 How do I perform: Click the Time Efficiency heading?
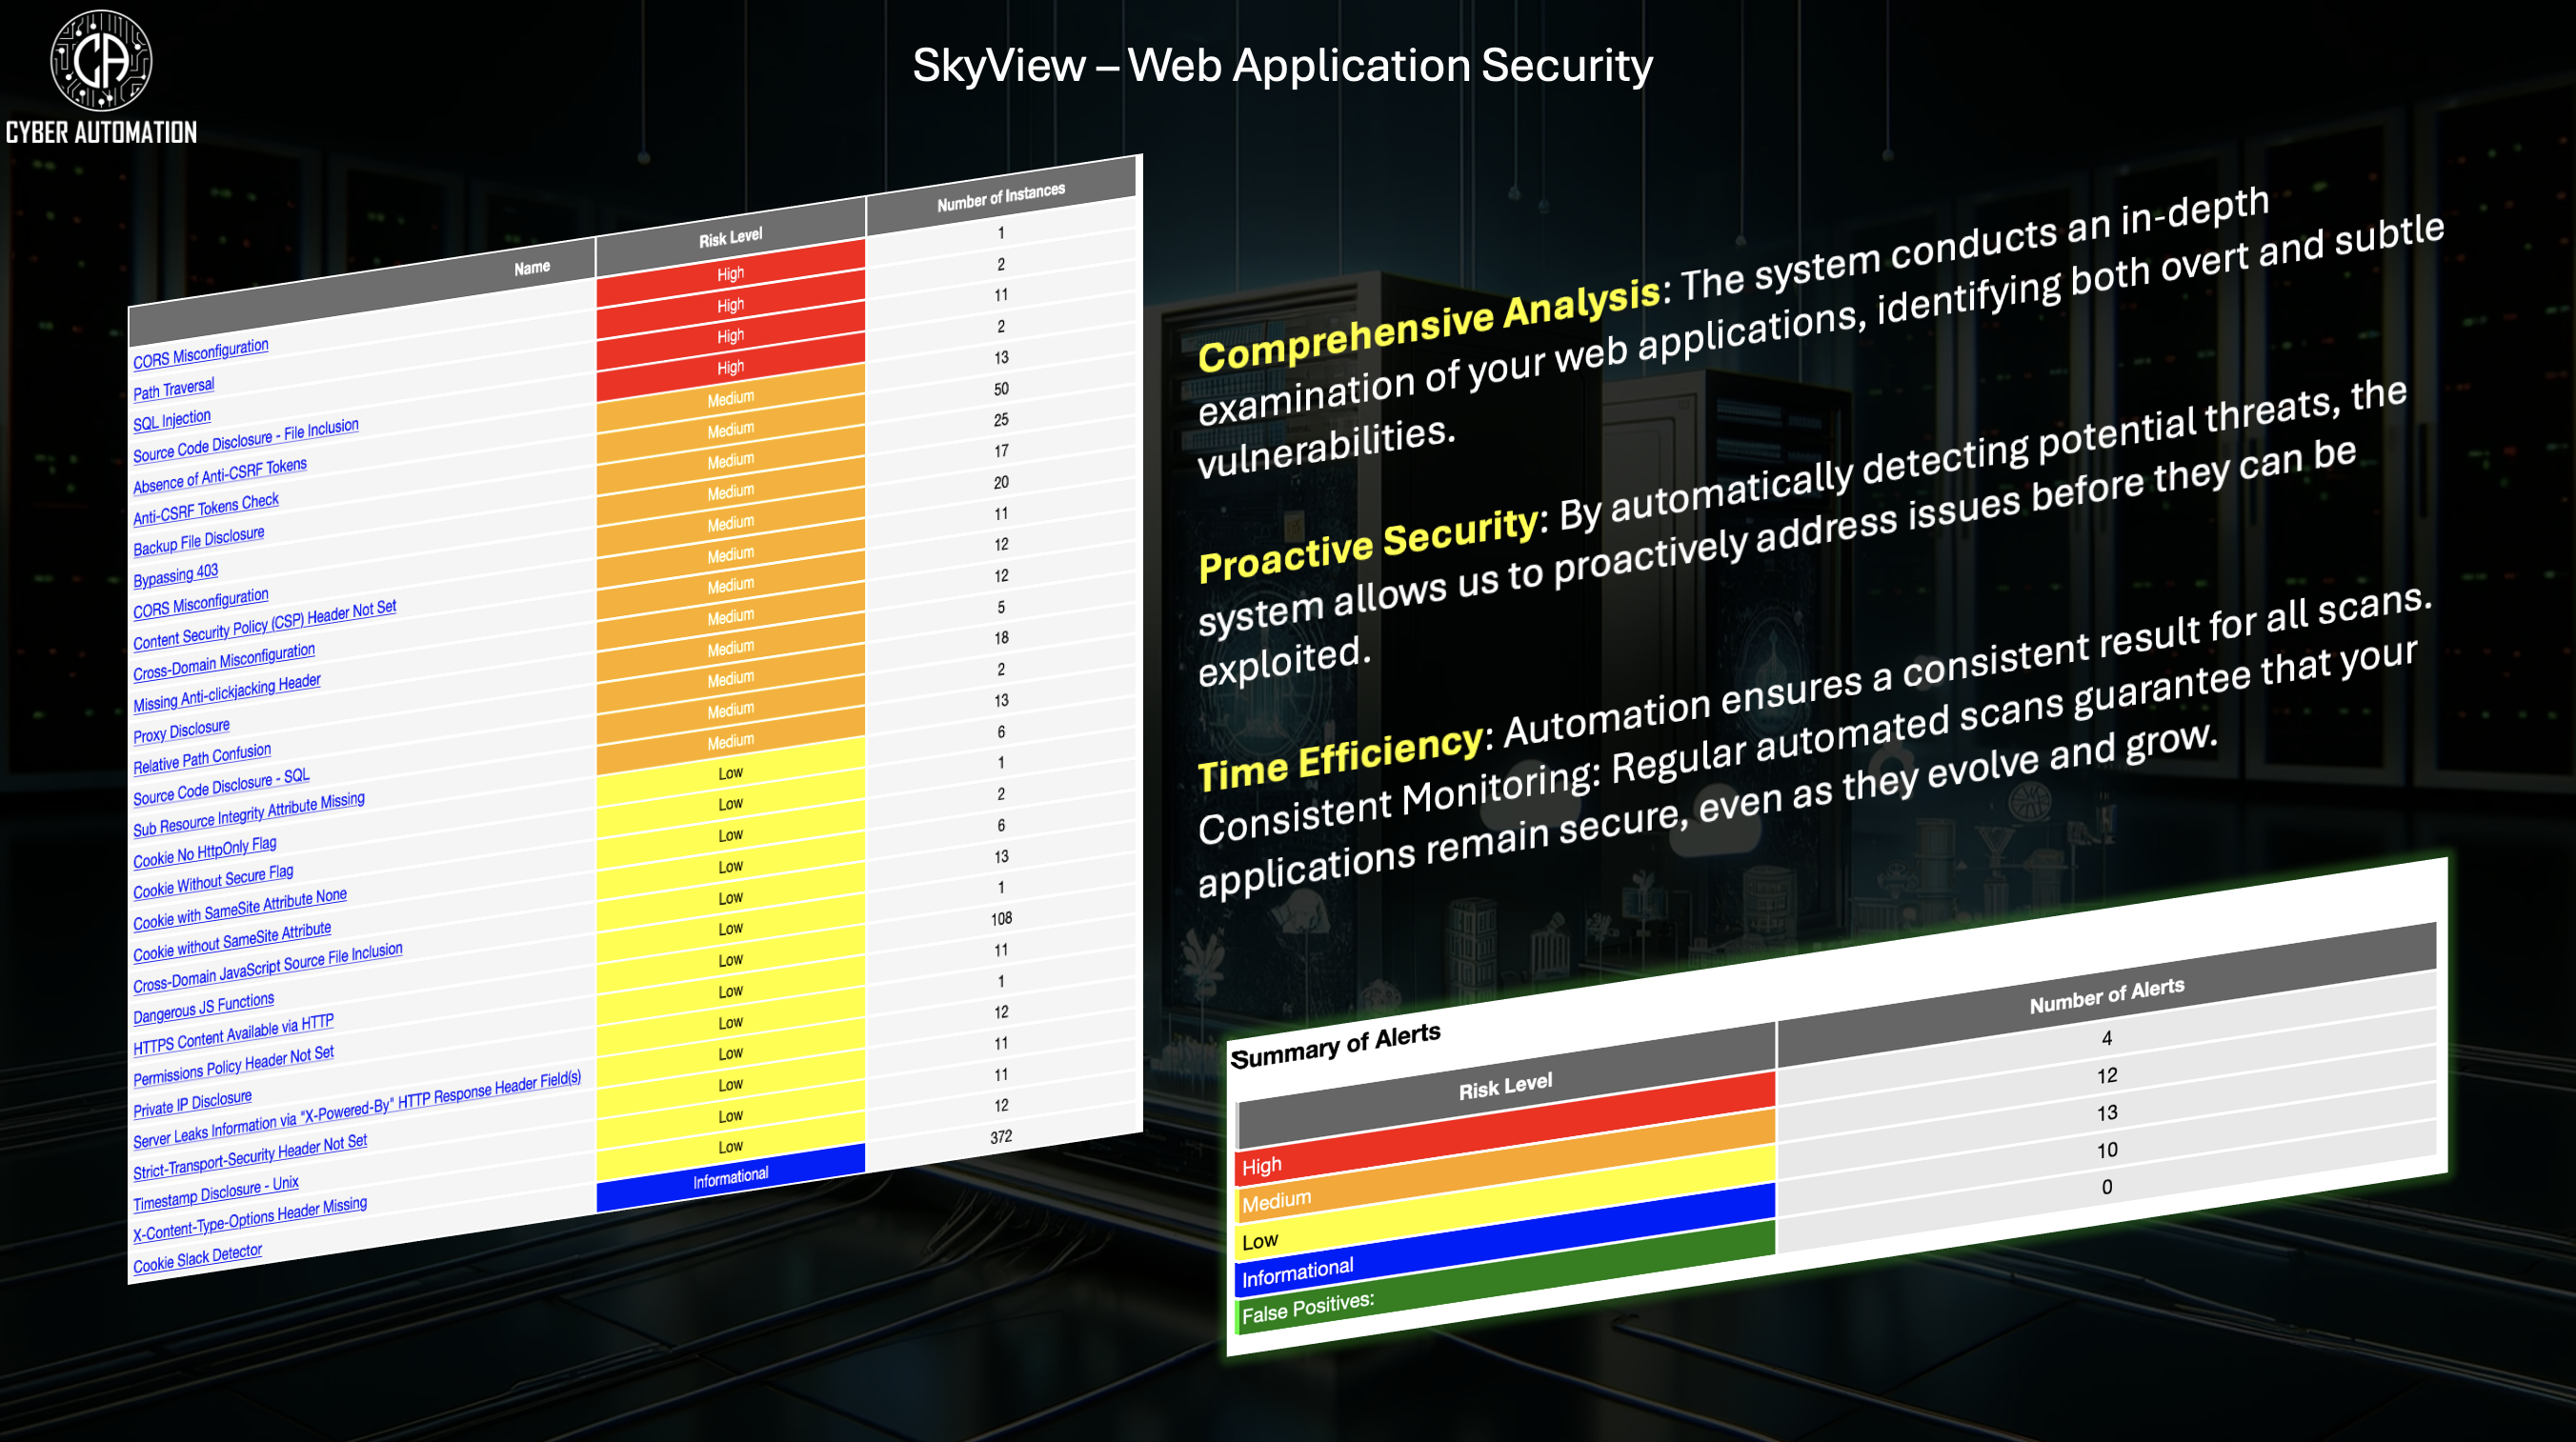tap(1340, 757)
